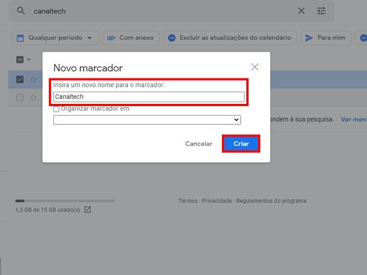Open Regulamentos do programa link

point(271,201)
